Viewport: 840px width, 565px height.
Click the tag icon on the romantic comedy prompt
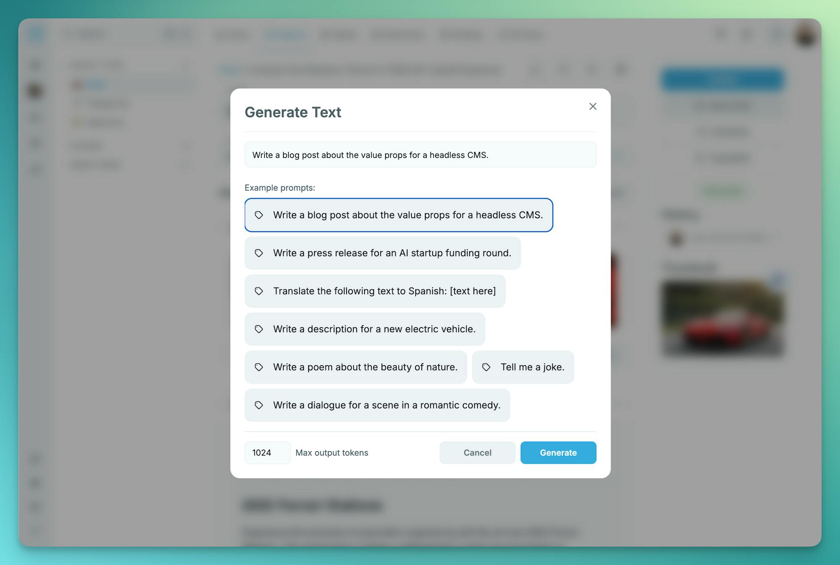click(259, 405)
